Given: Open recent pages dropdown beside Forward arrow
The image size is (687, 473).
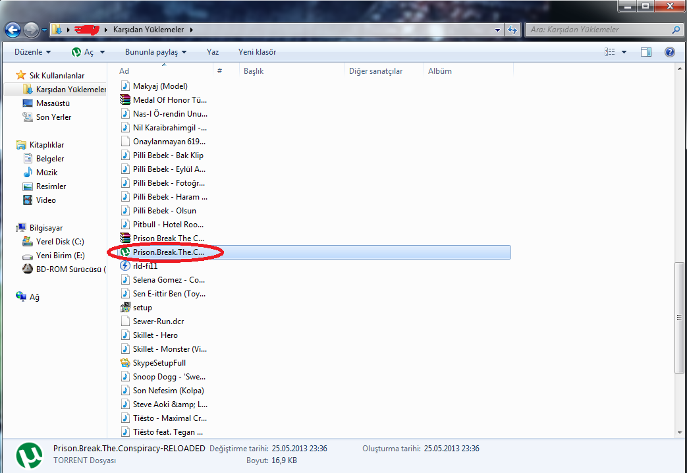Looking at the screenshot, I should tap(44, 30).
